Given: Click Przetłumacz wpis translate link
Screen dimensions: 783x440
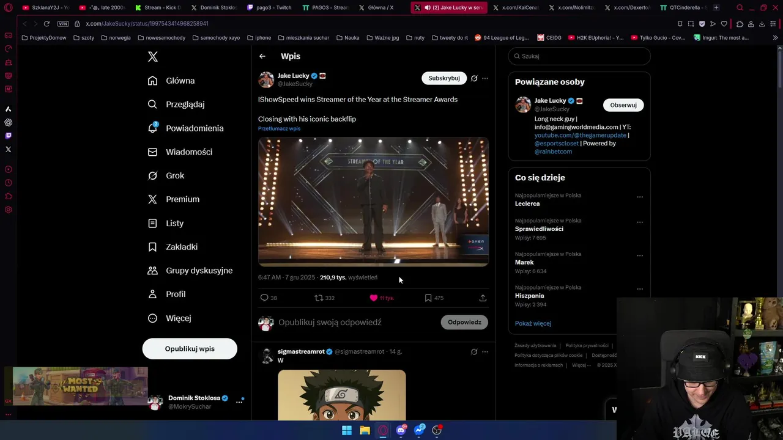Looking at the screenshot, I should pos(279,129).
